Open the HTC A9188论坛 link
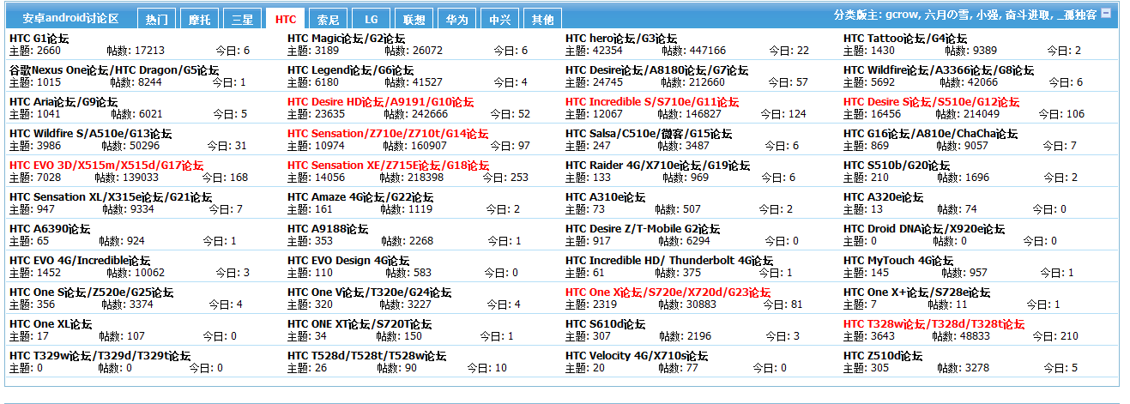The width and height of the screenshot is (1130, 404). coord(328,229)
